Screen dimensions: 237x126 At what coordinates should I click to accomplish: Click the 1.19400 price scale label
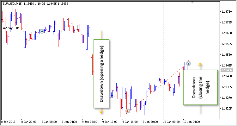click(227, 76)
